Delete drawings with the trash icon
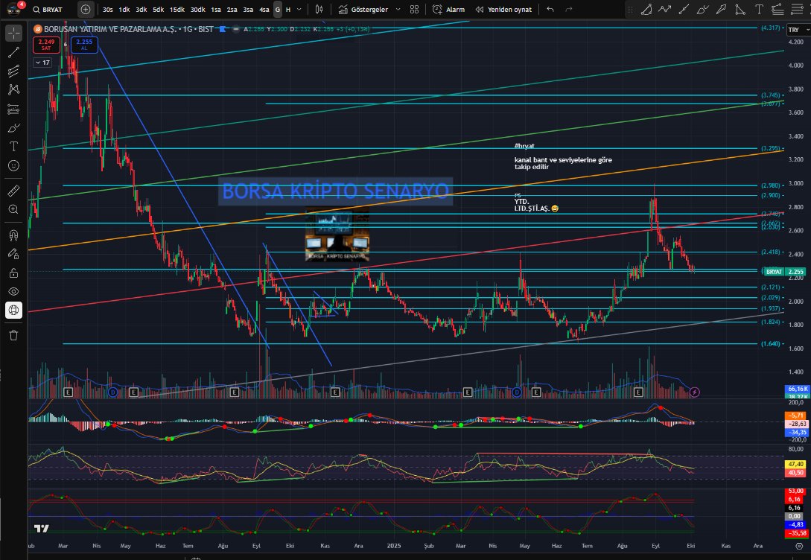811x560 pixels. (x=13, y=335)
